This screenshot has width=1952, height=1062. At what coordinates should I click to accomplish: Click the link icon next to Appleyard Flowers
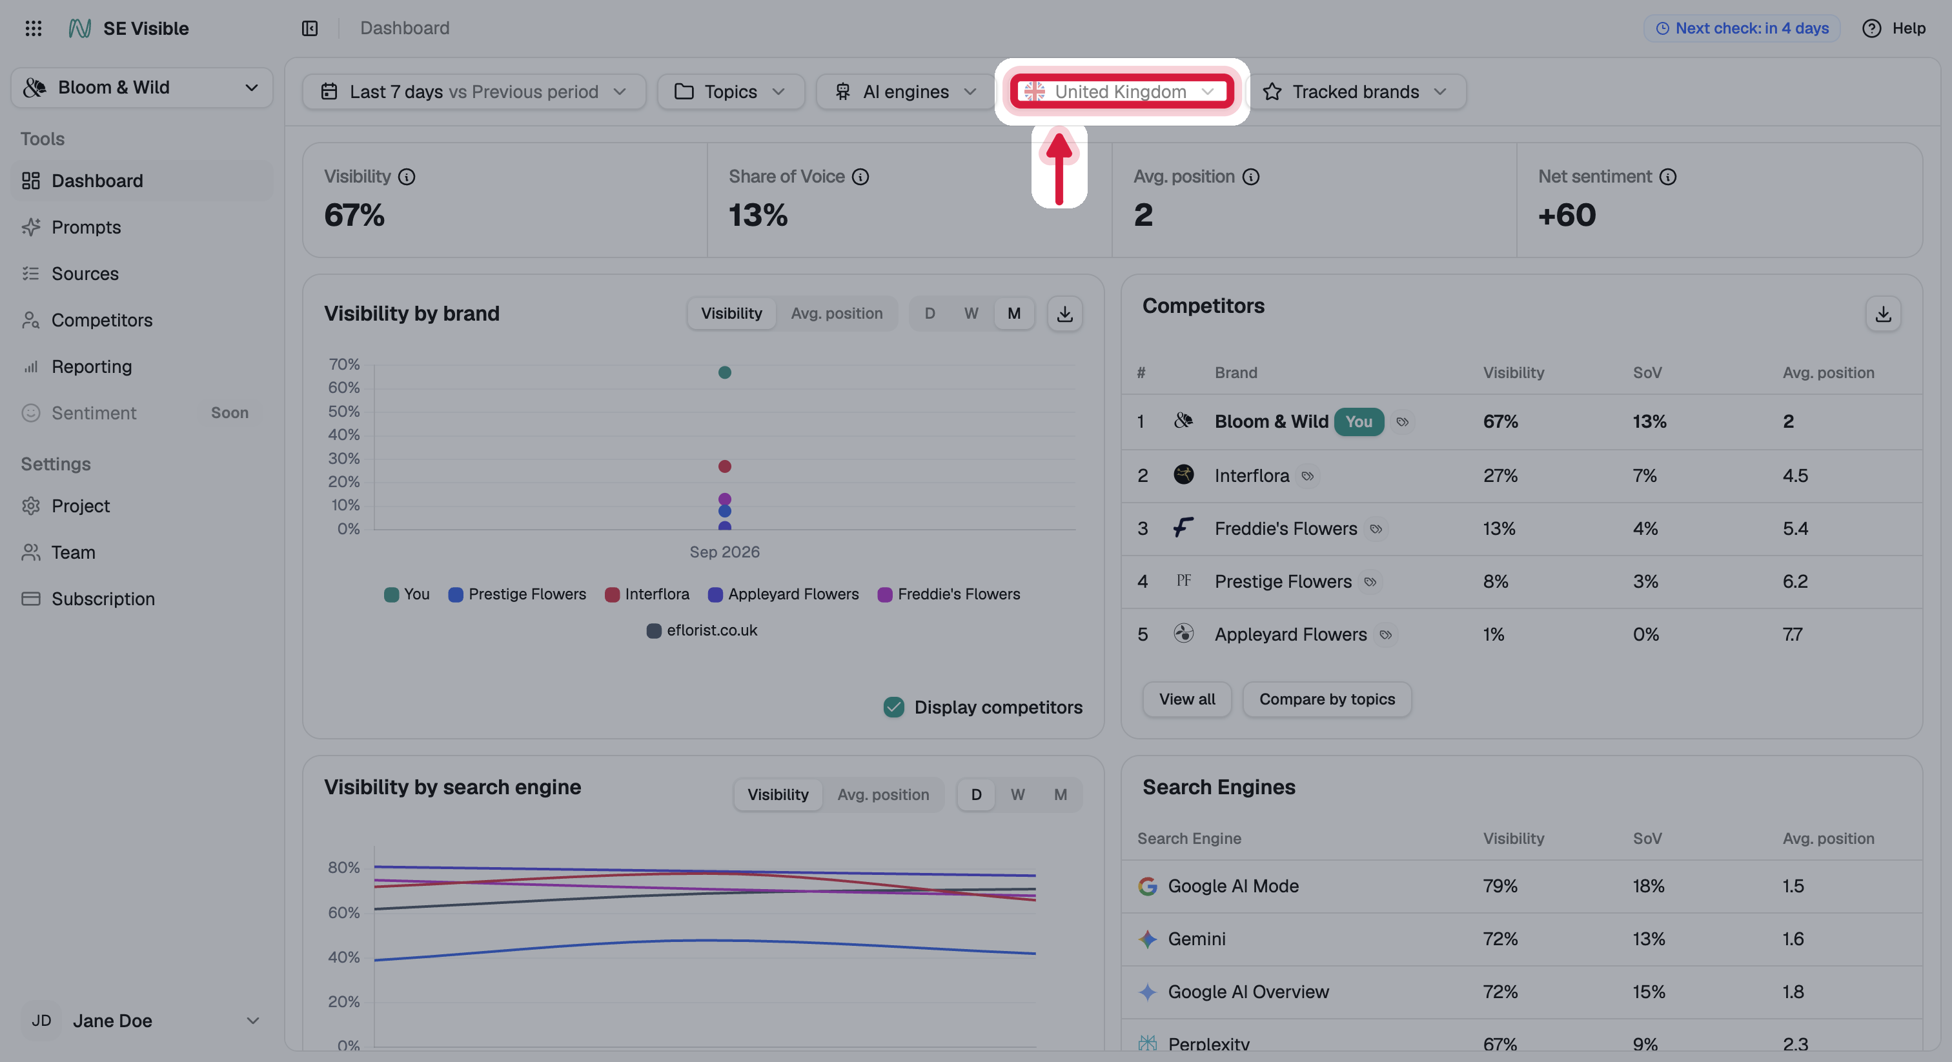pyautogui.click(x=1385, y=635)
